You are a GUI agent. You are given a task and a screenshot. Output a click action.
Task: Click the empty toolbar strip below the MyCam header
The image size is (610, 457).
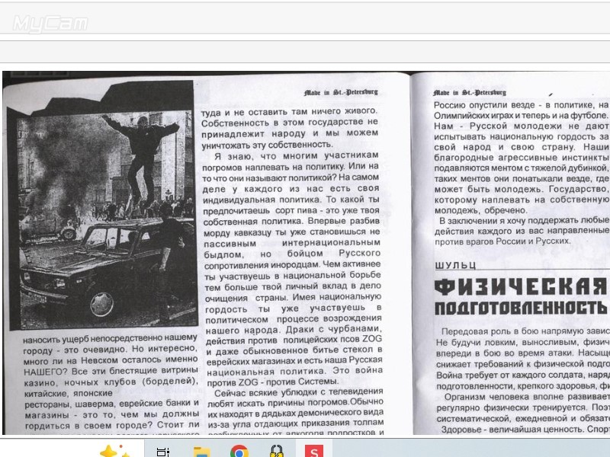tap(305, 52)
